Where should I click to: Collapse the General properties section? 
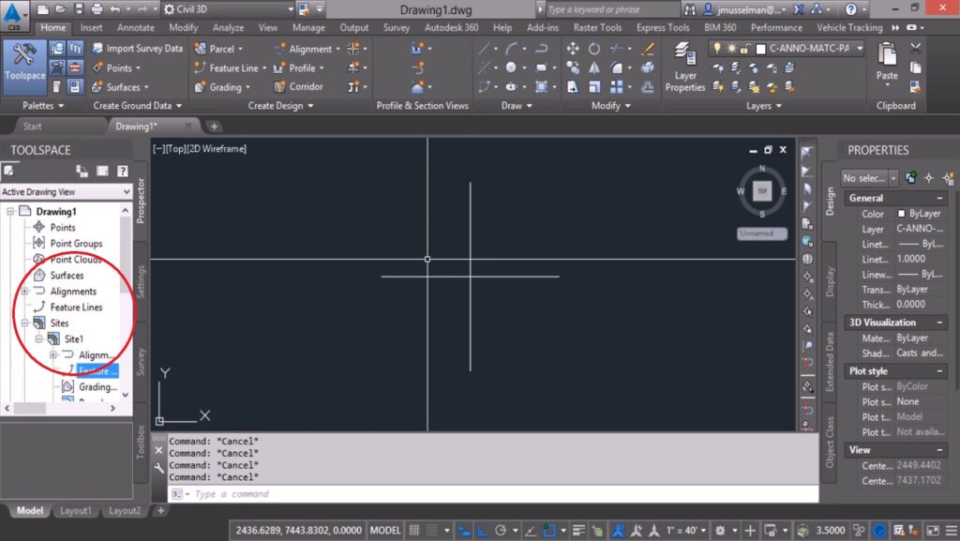939,198
